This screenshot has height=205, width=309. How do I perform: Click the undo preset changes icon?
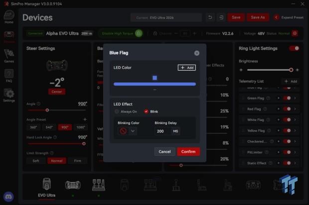210,17
